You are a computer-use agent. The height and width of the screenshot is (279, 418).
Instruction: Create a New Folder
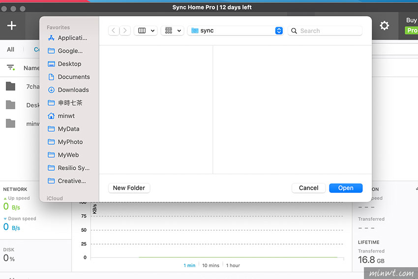click(129, 188)
